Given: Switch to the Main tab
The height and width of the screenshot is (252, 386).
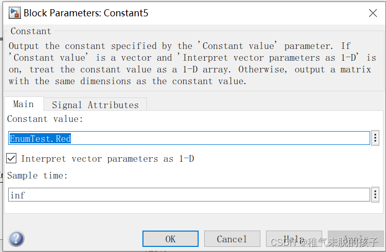Looking at the screenshot, I should point(23,104).
